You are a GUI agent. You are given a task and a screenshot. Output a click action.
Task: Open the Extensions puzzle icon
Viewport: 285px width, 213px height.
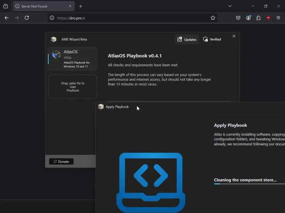(258, 18)
